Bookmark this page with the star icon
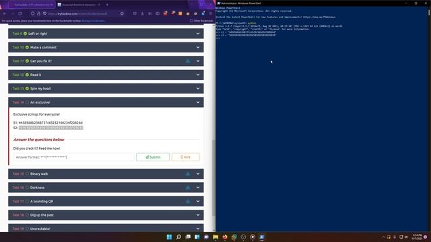431x242 pixels. 122,13
